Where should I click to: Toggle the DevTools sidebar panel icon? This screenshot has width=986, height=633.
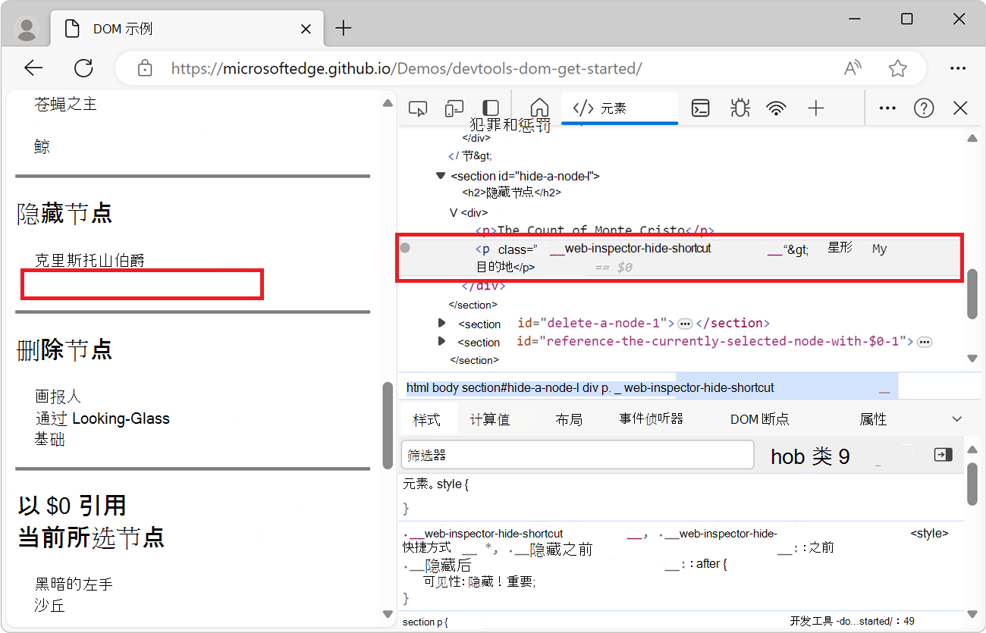click(491, 108)
